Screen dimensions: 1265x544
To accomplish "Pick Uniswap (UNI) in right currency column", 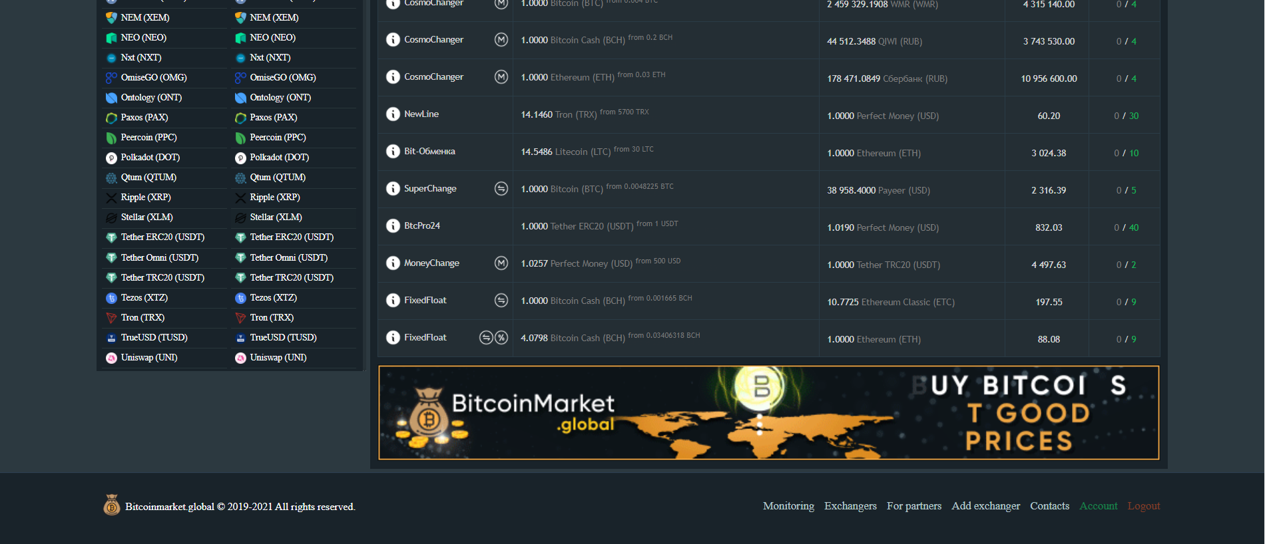I will click(278, 358).
